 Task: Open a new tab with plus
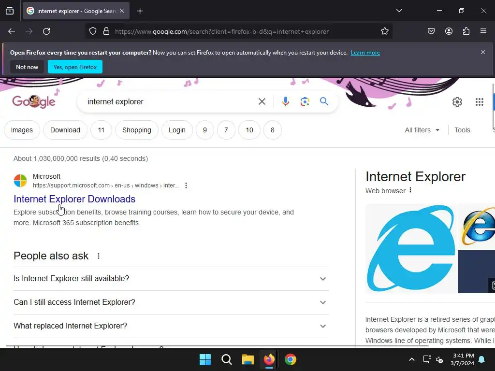coord(140,11)
